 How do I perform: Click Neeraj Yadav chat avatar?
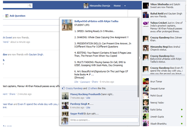146,103
